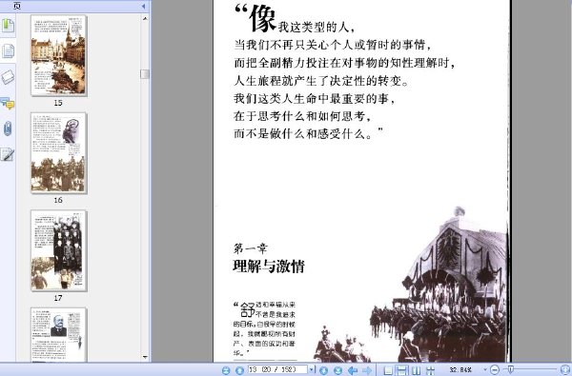The image size is (572, 376).
Task: Jump to the last page
Action: coord(337,370)
